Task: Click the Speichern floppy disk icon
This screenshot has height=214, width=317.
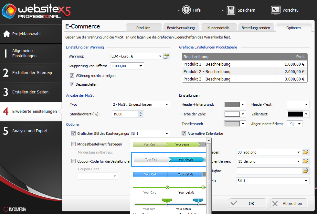Action: (231, 10)
